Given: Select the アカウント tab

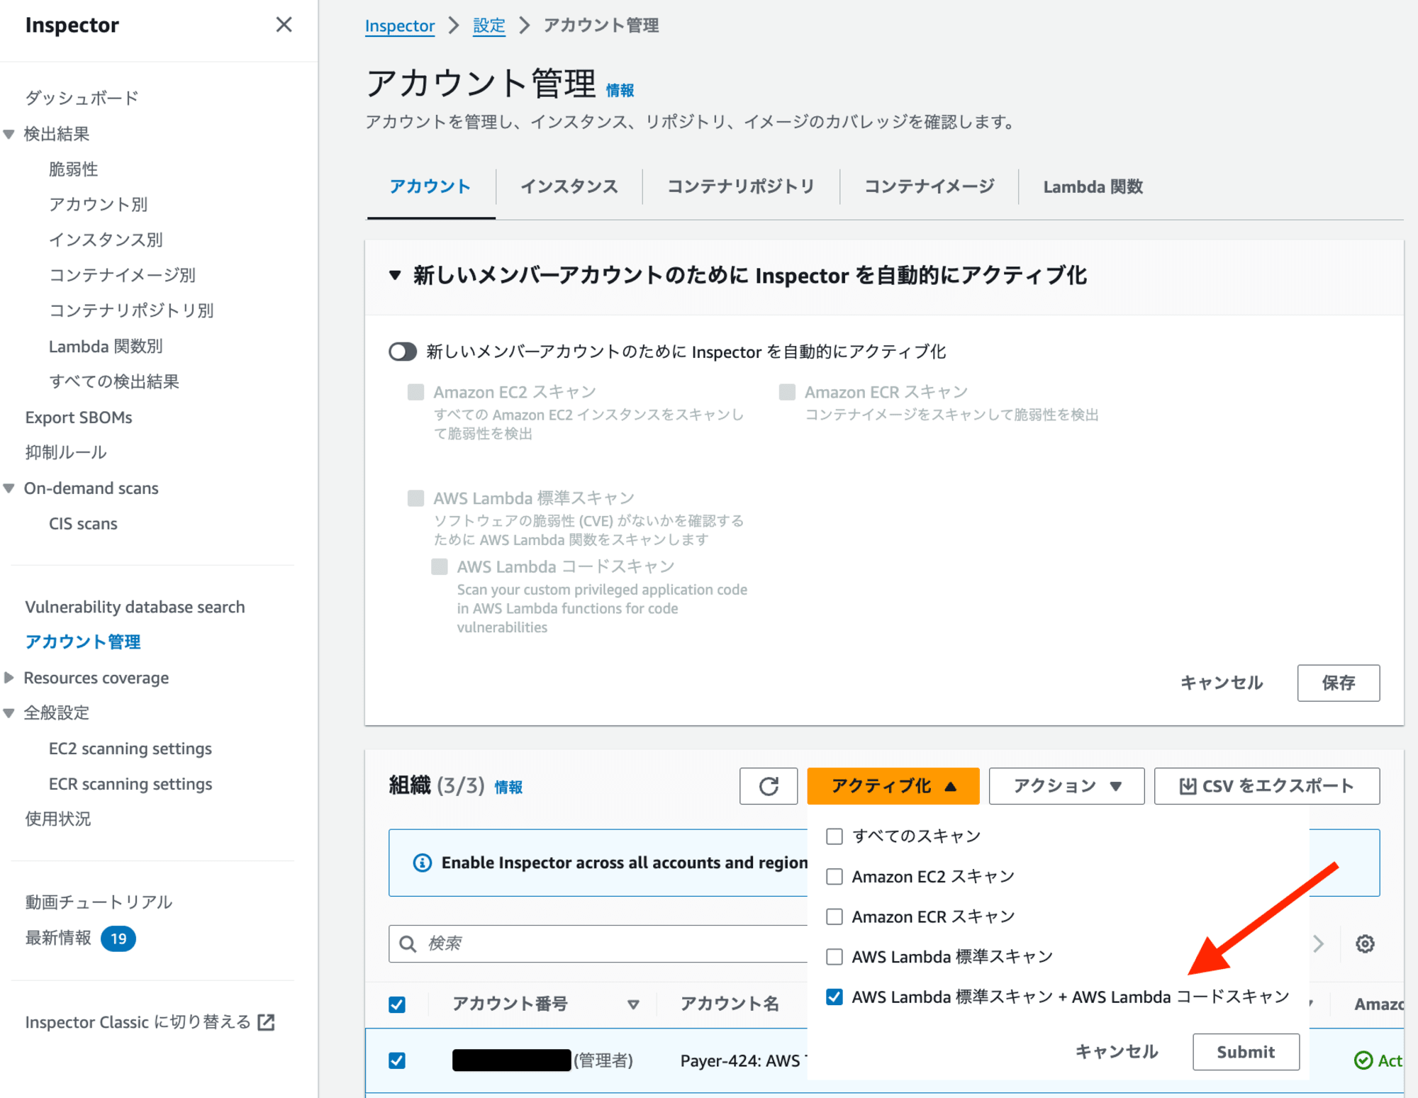Looking at the screenshot, I should (430, 187).
